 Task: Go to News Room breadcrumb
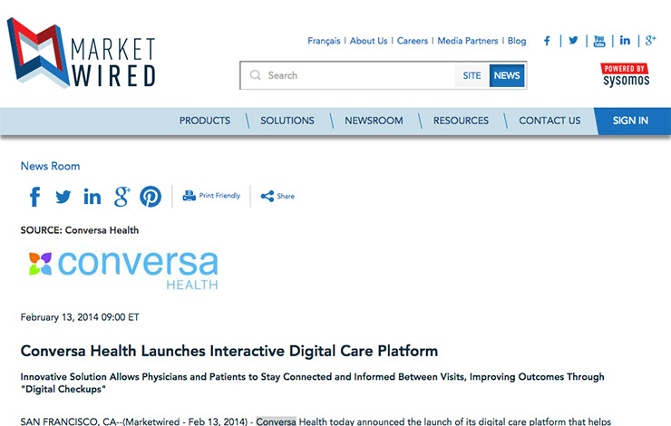[x=51, y=166]
